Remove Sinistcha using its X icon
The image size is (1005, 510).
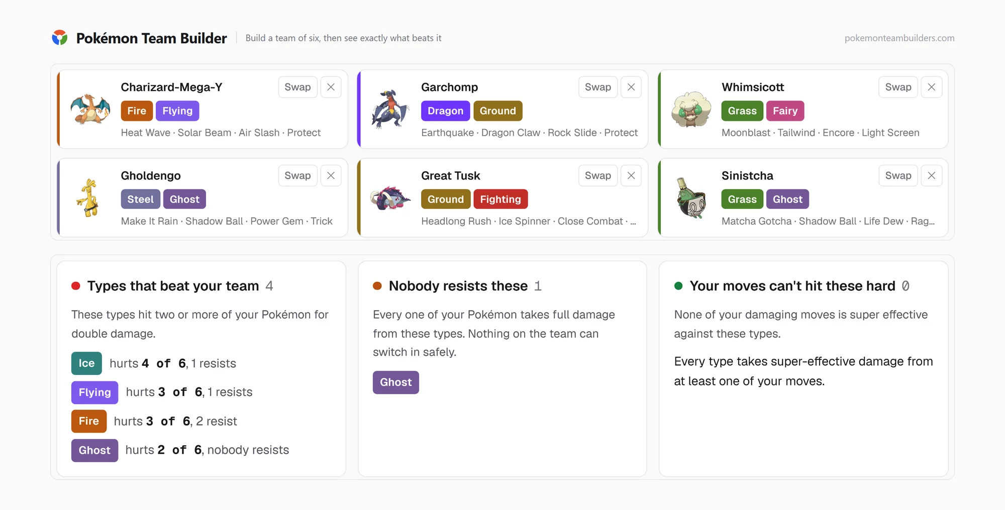click(x=932, y=175)
